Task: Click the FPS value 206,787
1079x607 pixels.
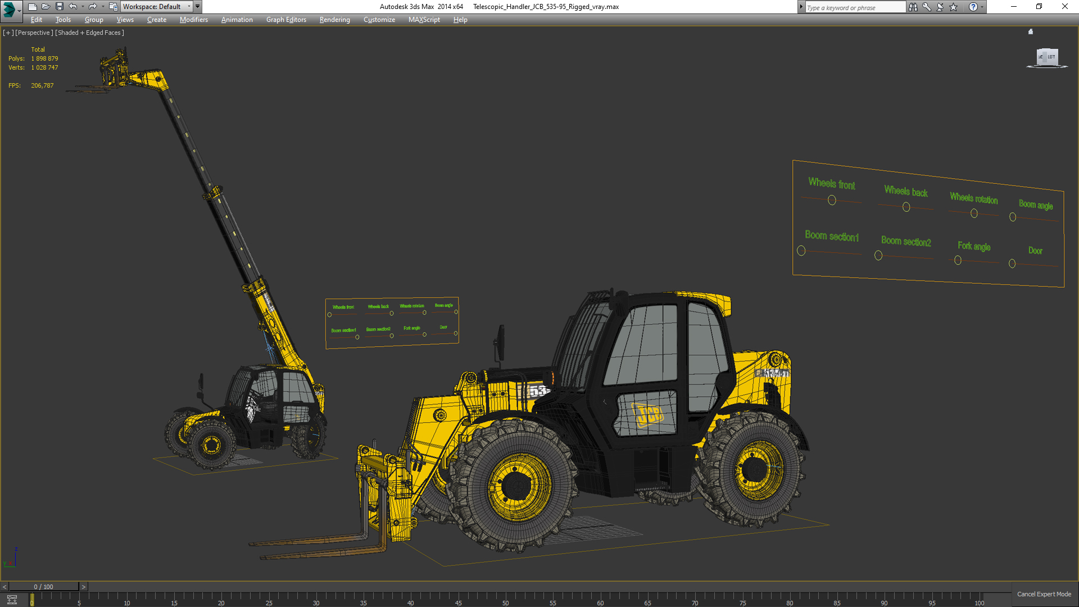Action: click(x=42, y=85)
